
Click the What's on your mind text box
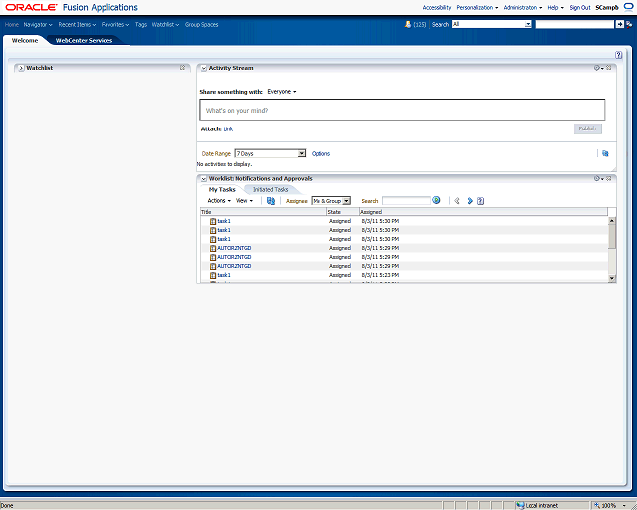tap(402, 110)
